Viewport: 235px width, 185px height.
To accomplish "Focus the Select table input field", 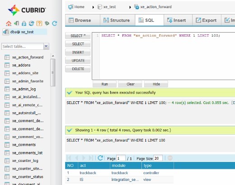I will (23, 46).
